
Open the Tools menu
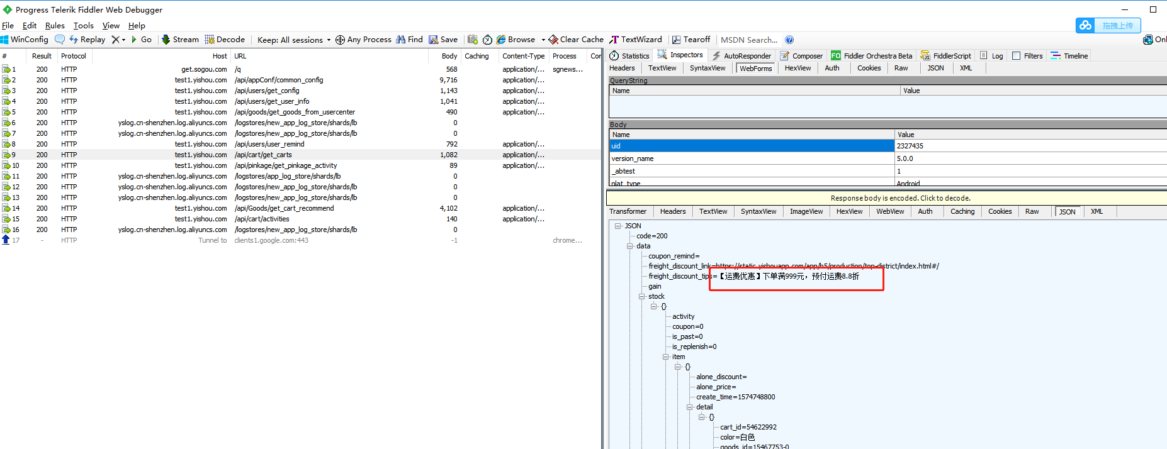pos(83,26)
